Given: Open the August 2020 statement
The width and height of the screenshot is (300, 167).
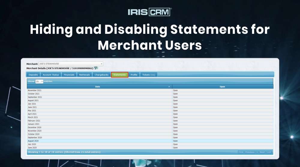Looking at the screenshot, I should (x=175, y=141).
